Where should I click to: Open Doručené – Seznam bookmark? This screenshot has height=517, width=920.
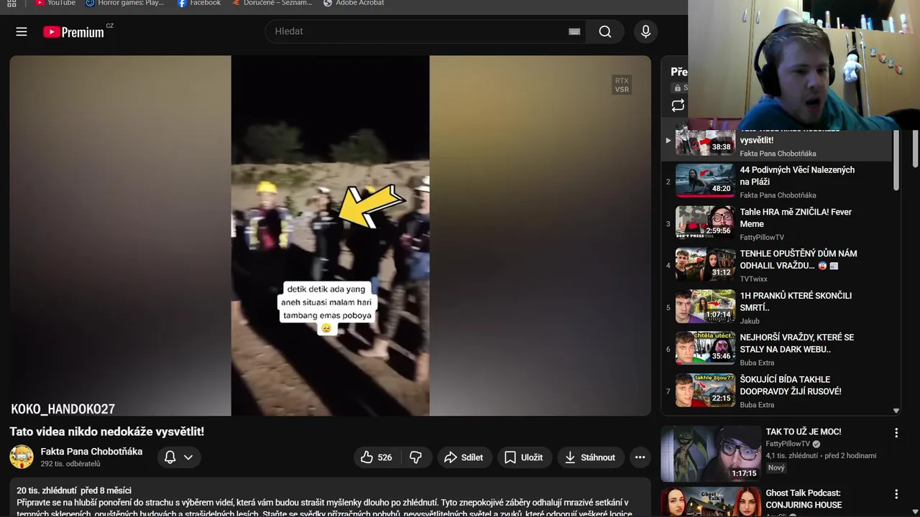(272, 3)
